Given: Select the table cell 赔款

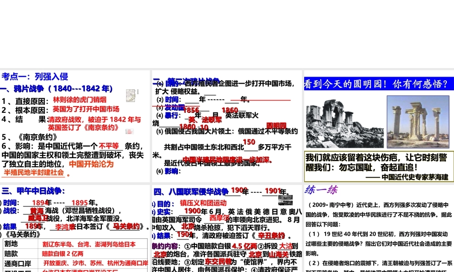Looking at the screenshot, I should (20, 253).
